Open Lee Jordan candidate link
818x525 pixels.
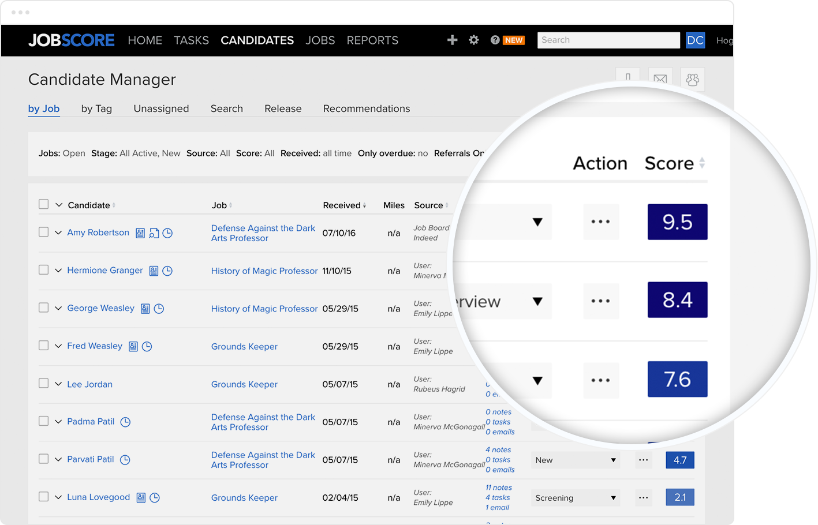(89, 384)
